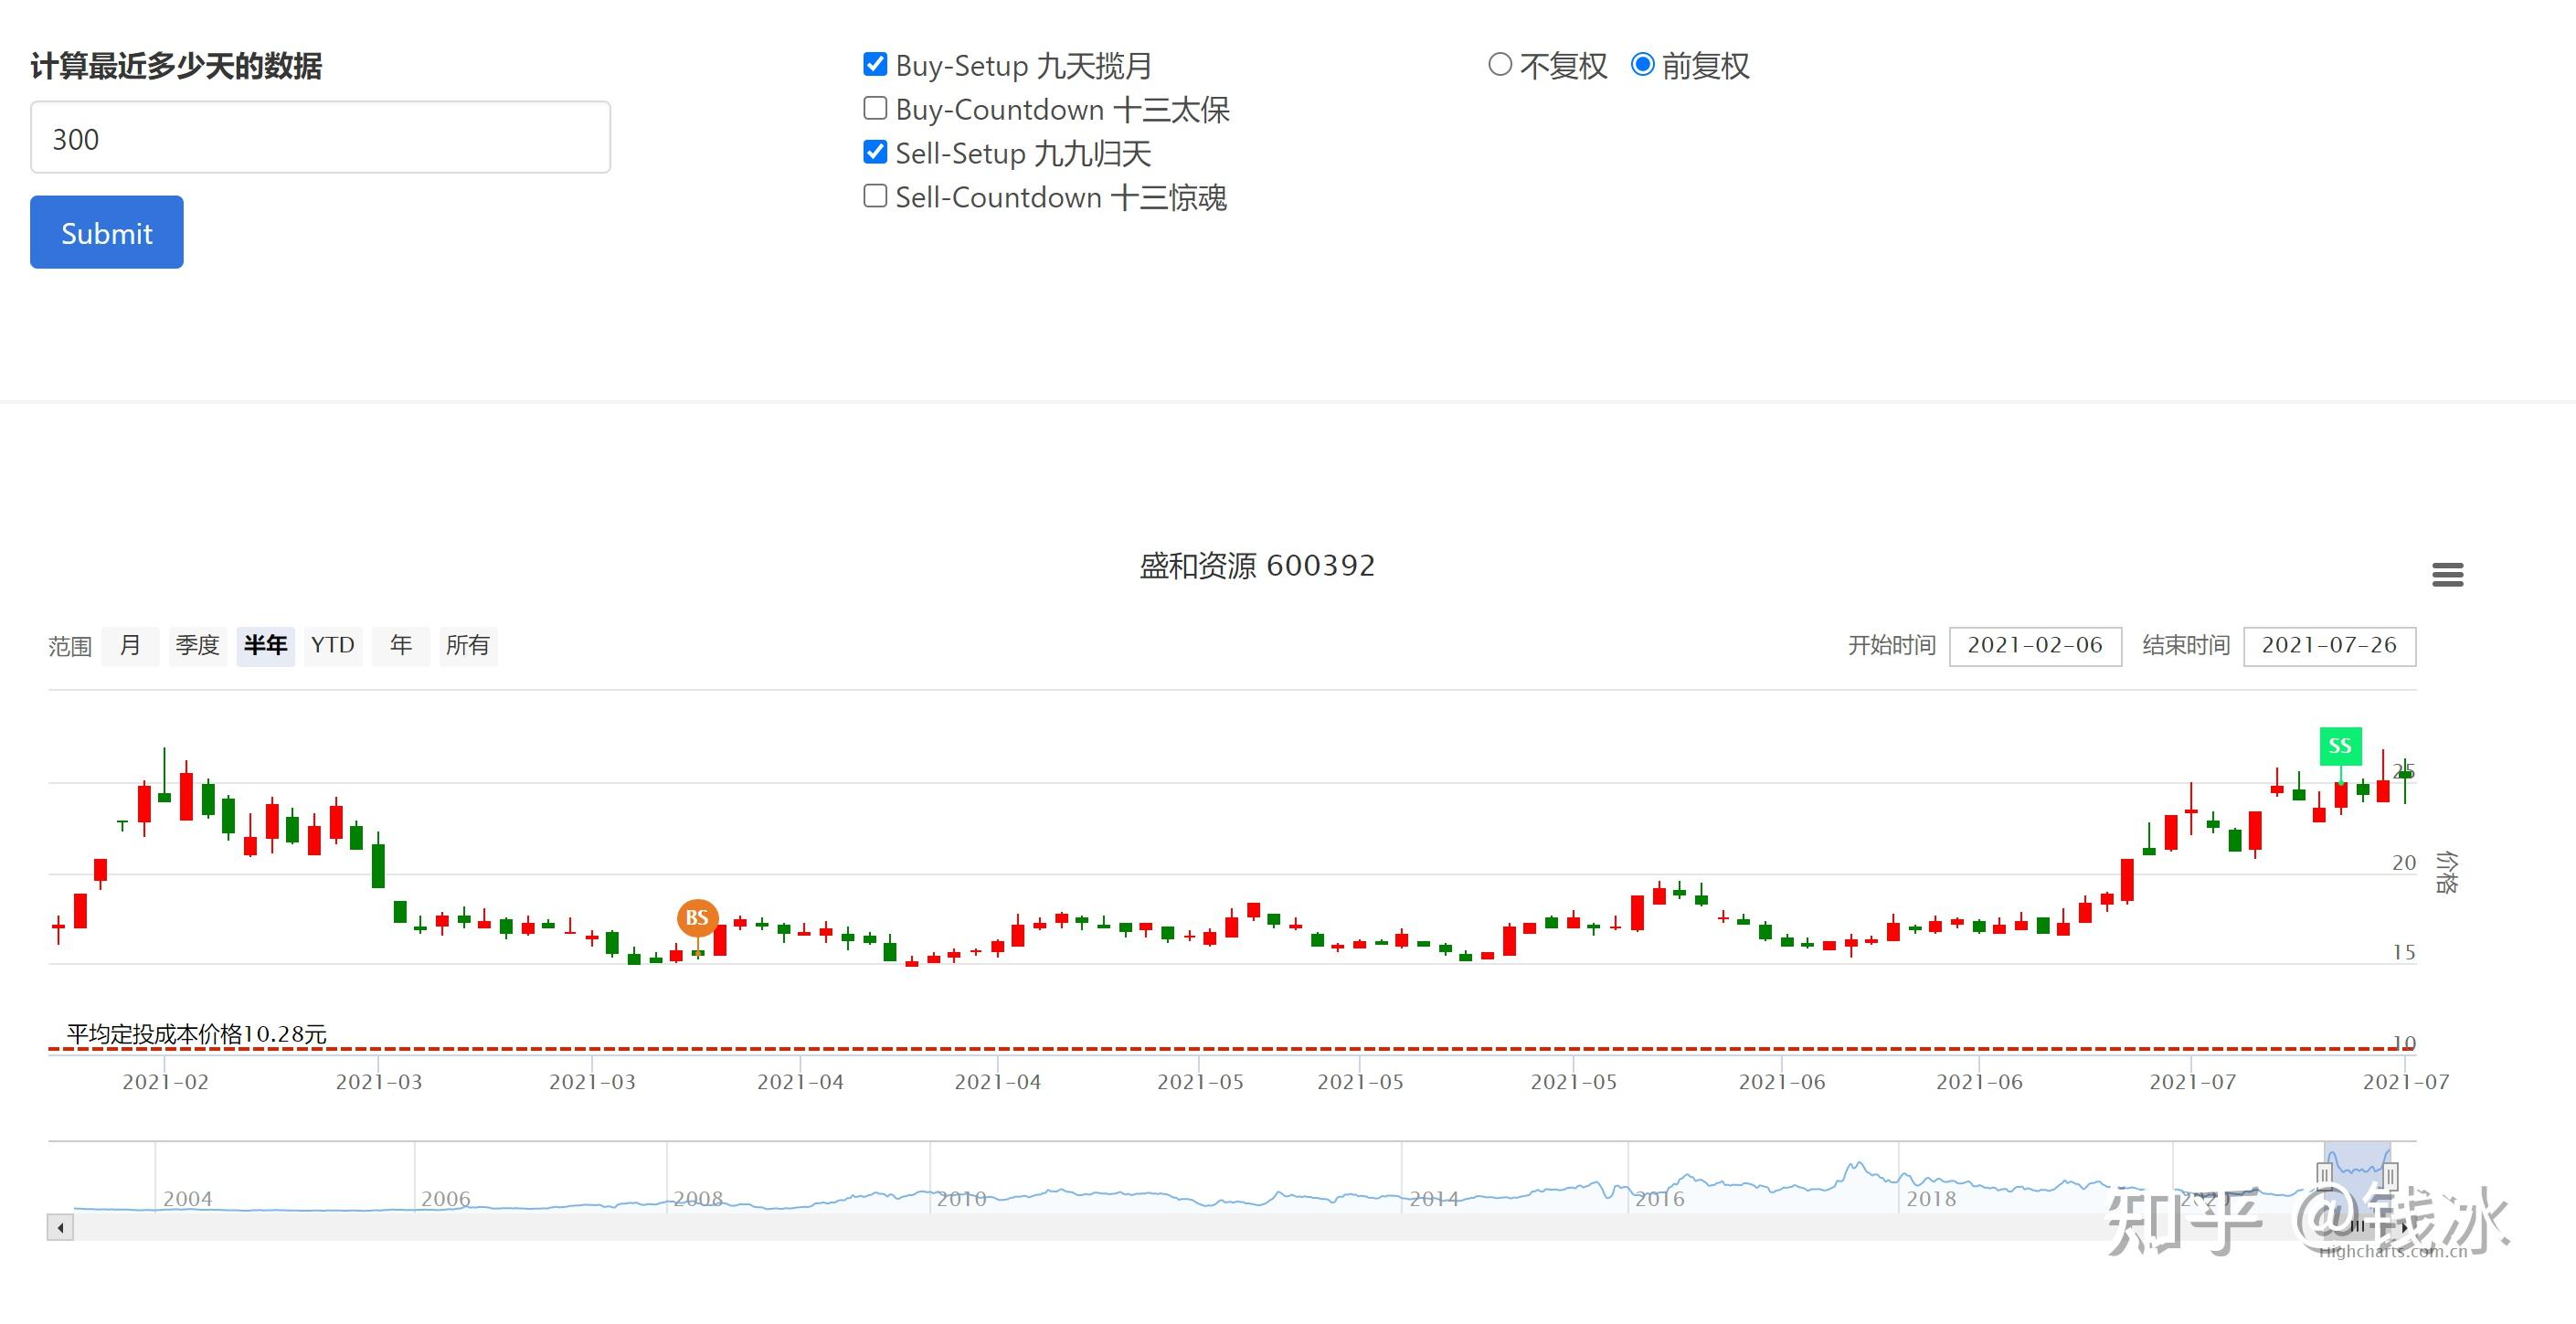The height and width of the screenshot is (1324, 2576).
Task: Enable Buy-Countdown 十三太保 checkbox
Action: (875, 108)
